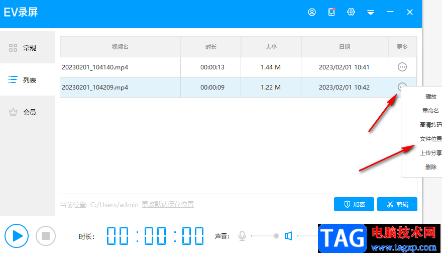The image size is (442, 253).
Task: Choose 高清转码 from the context menu
Action: pos(431,125)
